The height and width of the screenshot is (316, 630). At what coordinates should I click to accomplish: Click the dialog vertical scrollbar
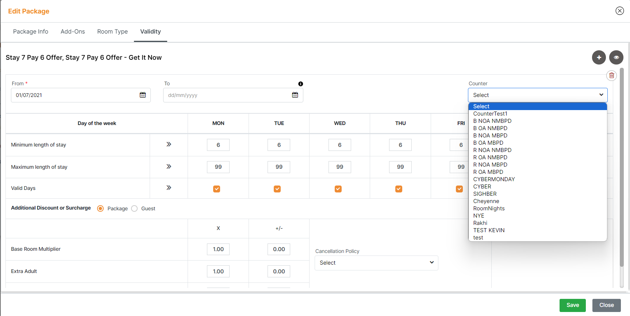pyautogui.click(x=622, y=168)
